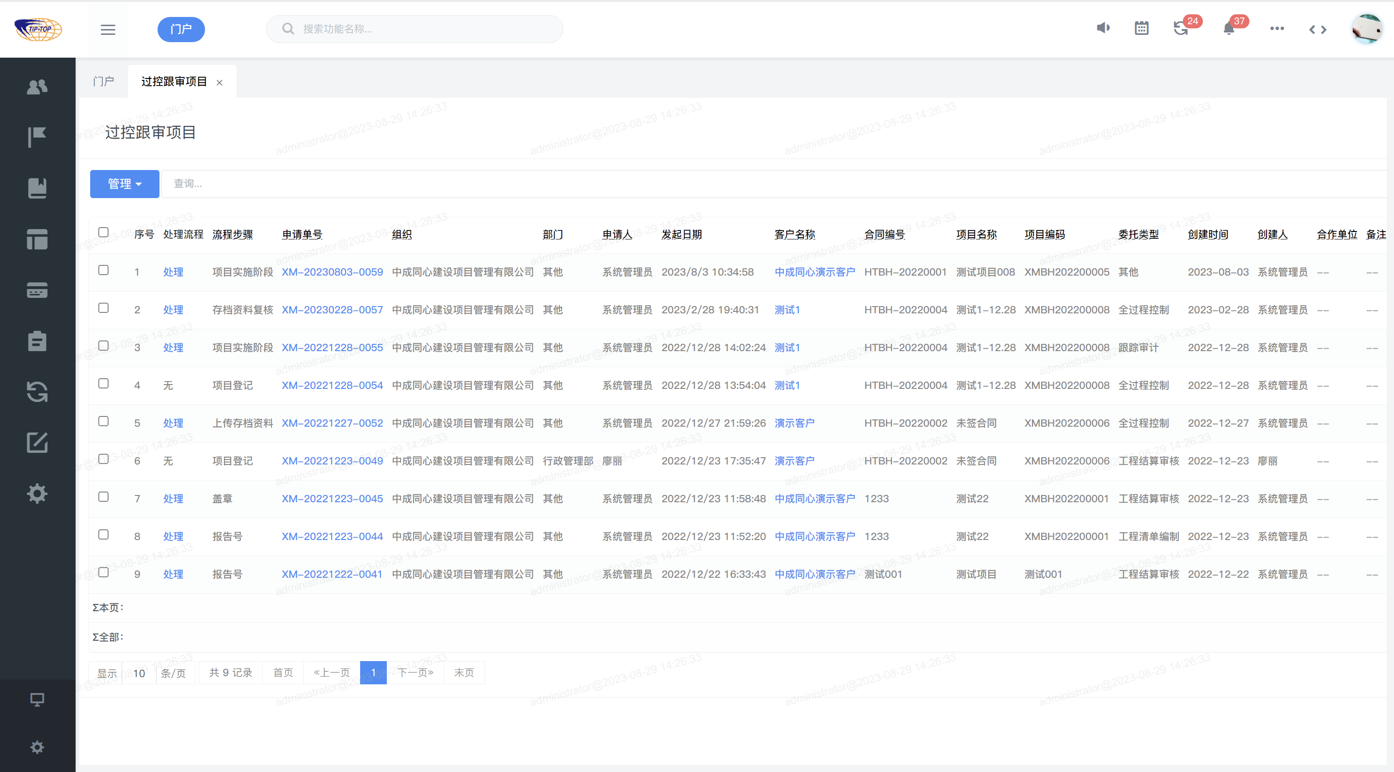This screenshot has height=772, width=1394.
Task: Open the calendar icon in header
Action: click(1141, 28)
